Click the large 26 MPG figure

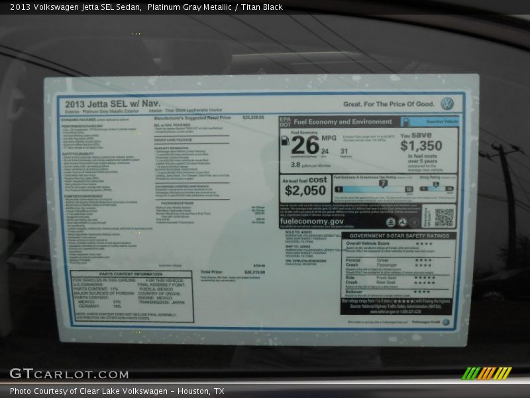tap(305, 145)
